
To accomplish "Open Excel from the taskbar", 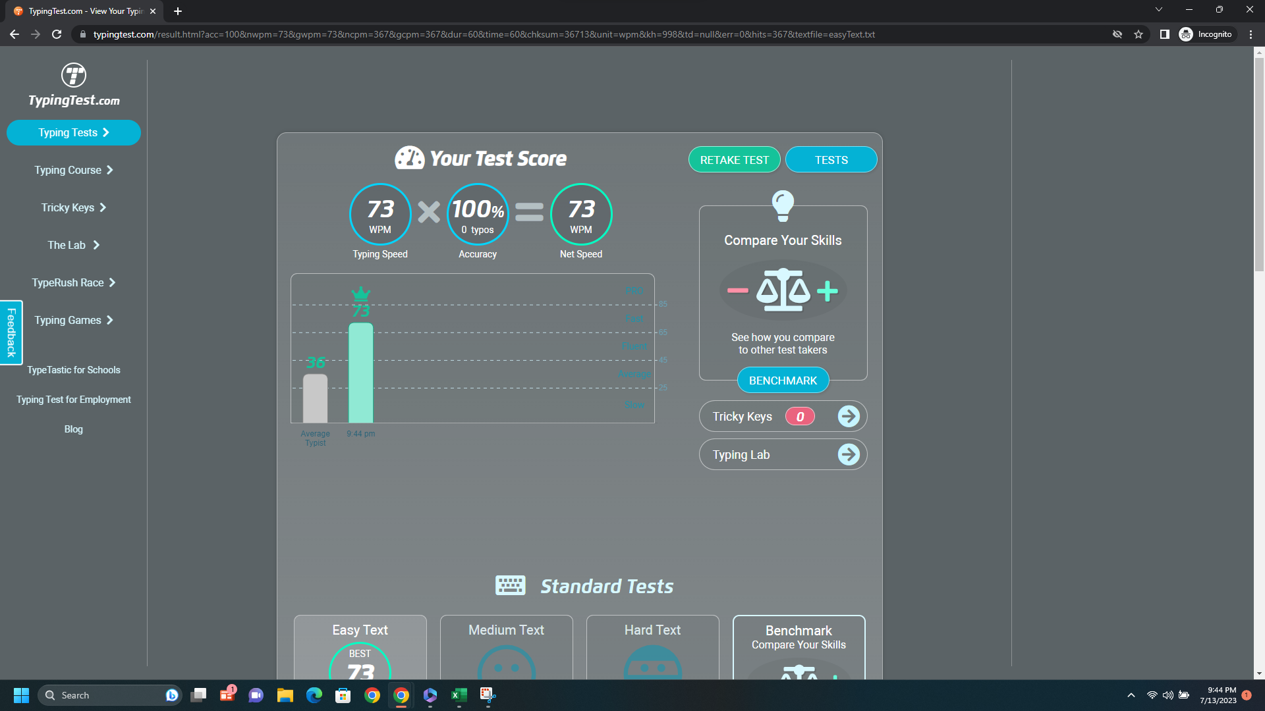I will click(459, 695).
